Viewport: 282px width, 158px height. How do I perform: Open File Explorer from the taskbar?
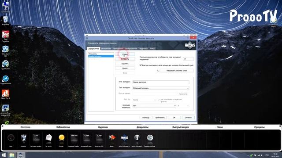pos(12,155)
